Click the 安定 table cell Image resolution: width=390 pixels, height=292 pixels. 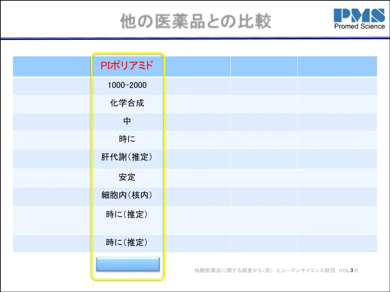point(127,177)
